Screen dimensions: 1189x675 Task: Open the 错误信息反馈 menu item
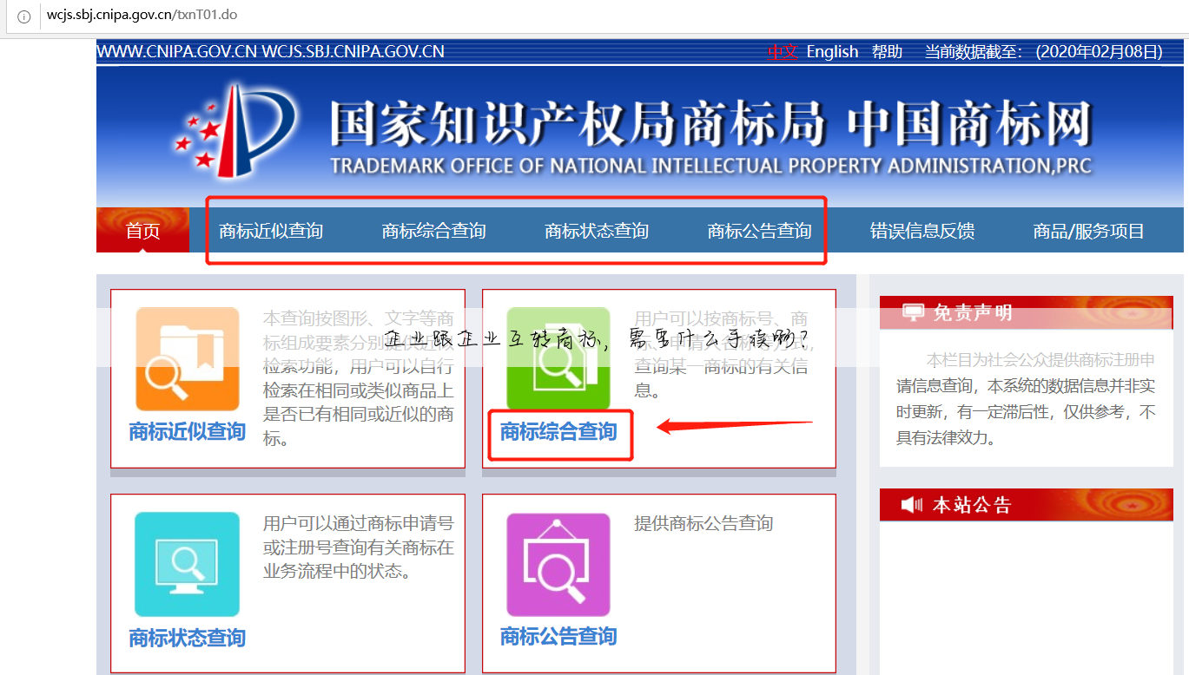pos(922,230)
